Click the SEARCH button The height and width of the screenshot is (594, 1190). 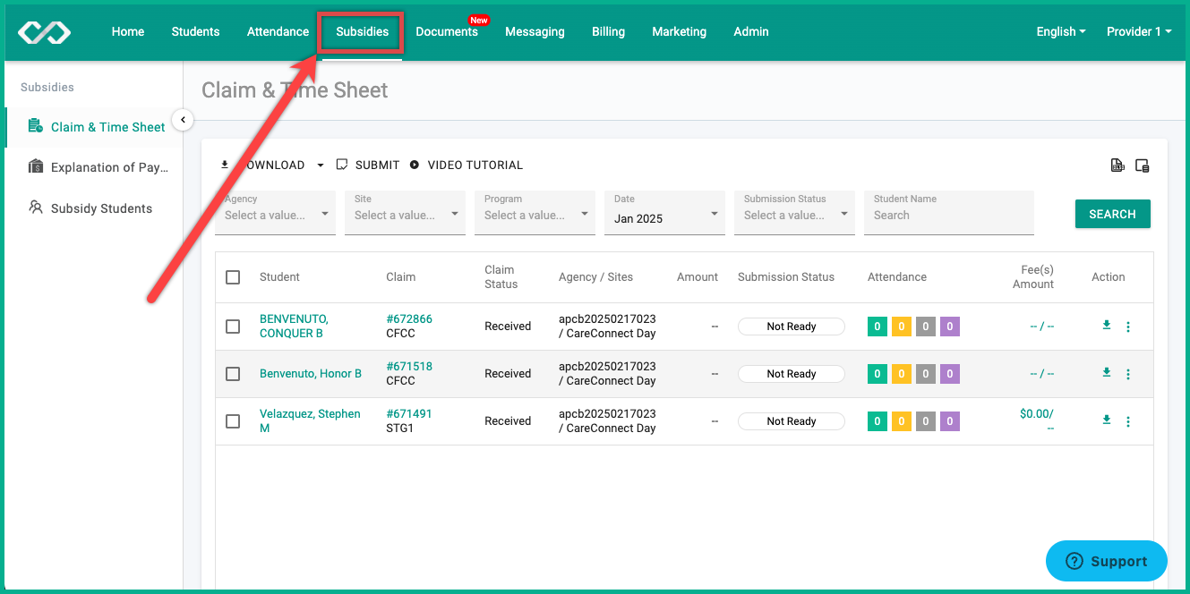coord(1112,214)
